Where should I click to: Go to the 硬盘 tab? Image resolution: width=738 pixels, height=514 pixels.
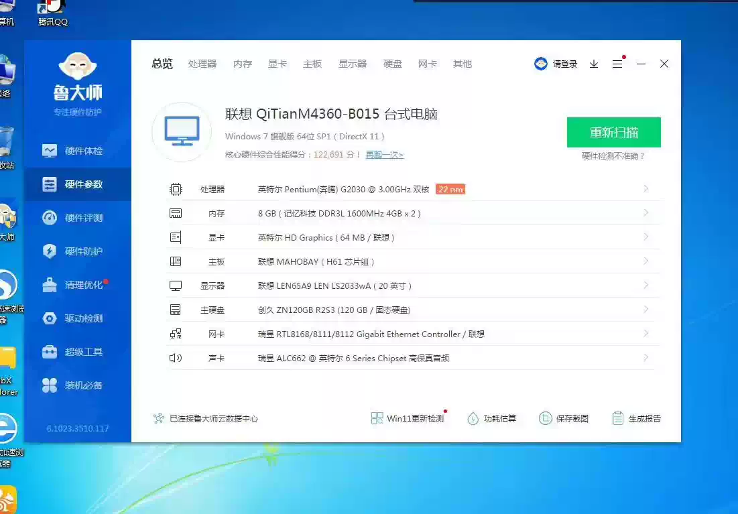[393, 64]
